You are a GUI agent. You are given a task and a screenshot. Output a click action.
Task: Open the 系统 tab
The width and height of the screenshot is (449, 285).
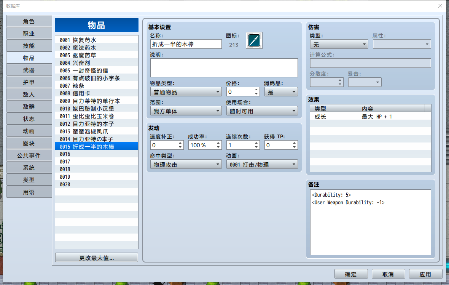pyautogui.click(x=29, y=167)
